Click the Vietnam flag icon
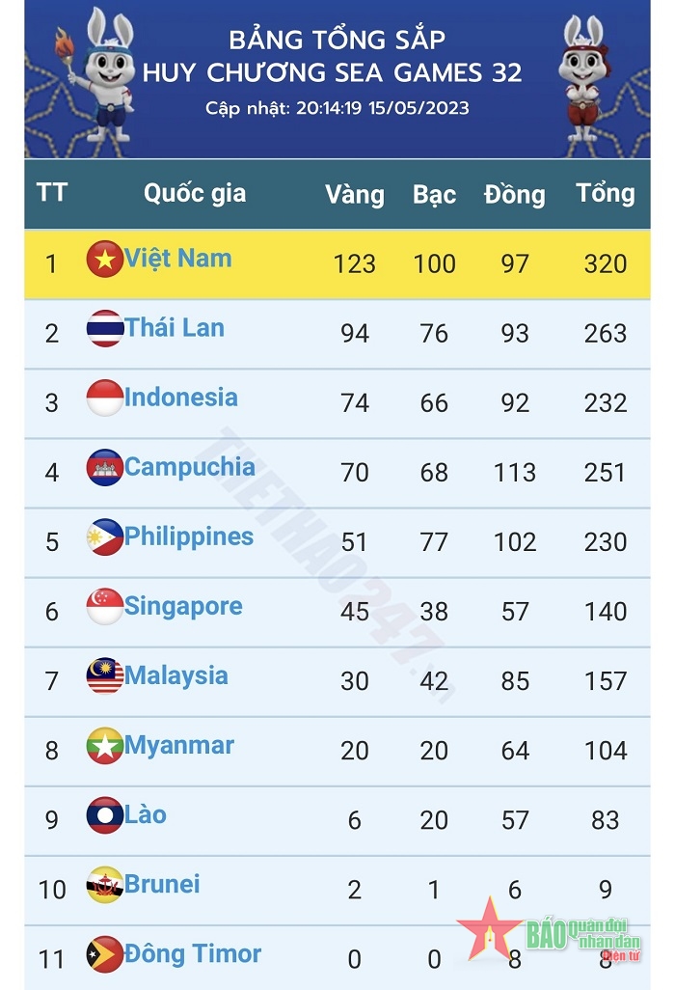Screen dimensions: 675x990 104,260
